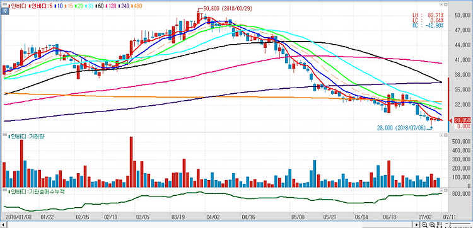This screenshot has height=228, width=473.
Task: Click the LC : 3.04% readout
Action: pyautogui.click(x=428, y=20)
